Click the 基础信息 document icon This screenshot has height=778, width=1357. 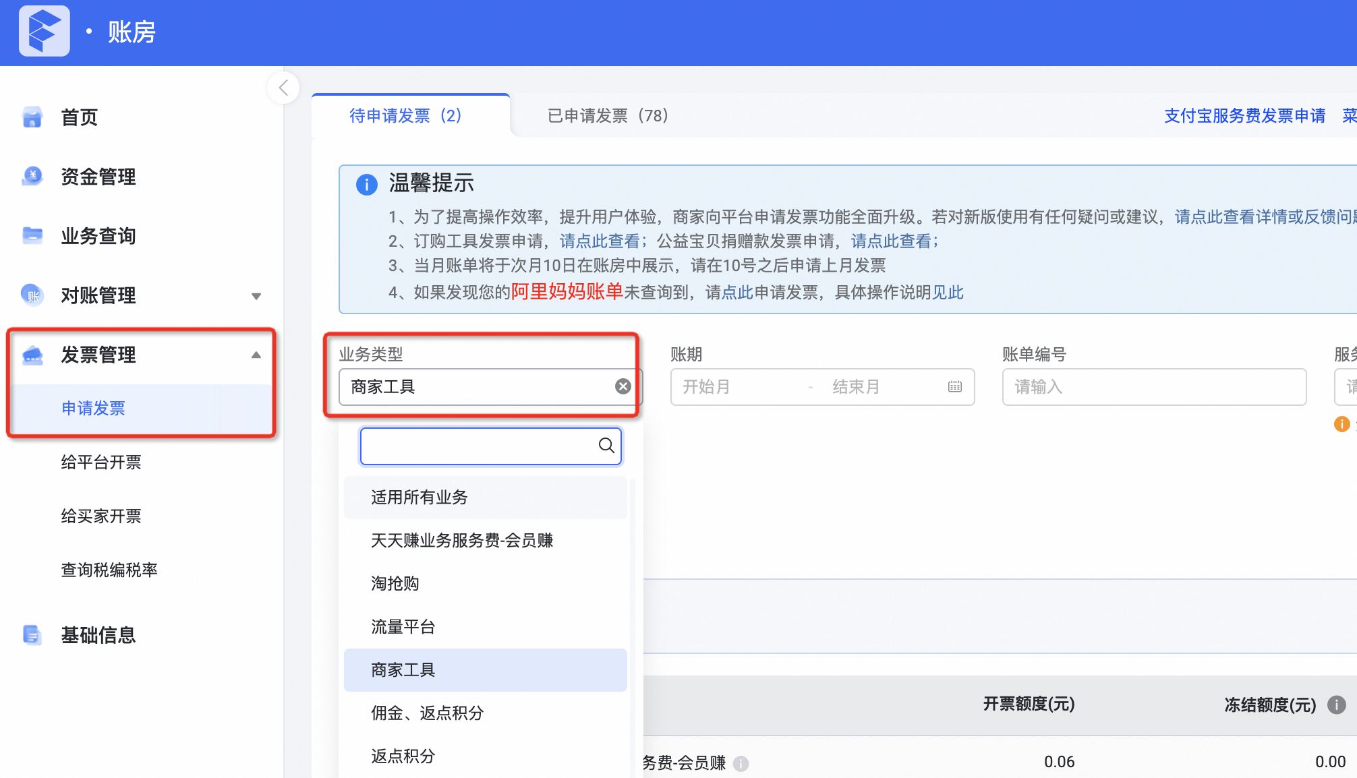(32, 635)
